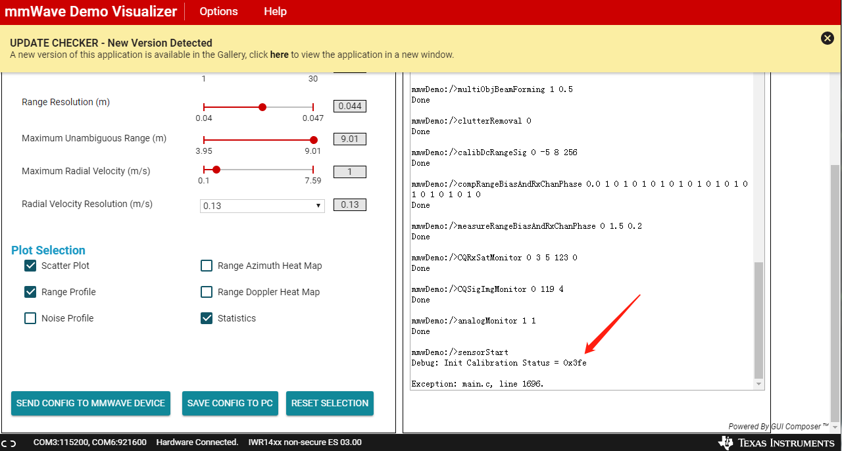Click the 'Exception: main.c, line 1696.' line
Viewport: 842px width, 451px height.
(478, 384)
